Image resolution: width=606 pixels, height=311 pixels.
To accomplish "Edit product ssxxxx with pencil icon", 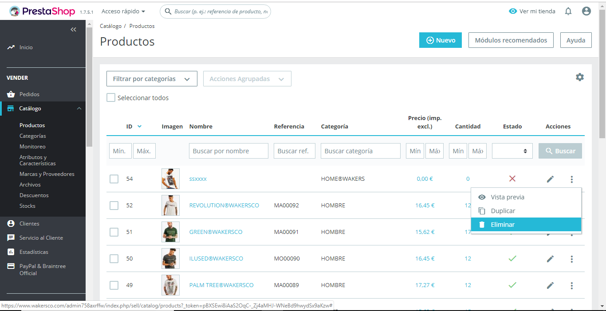I will (x=550, y=179).
